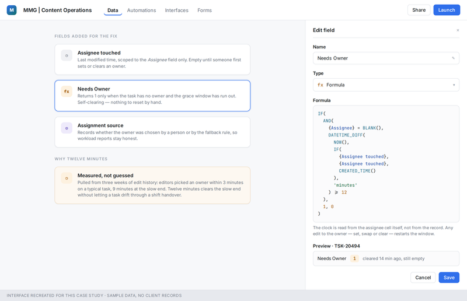Viewport: 467px width, 301px height.
Task: Open the Formula type dropdown
Action: tap(386, 85)
